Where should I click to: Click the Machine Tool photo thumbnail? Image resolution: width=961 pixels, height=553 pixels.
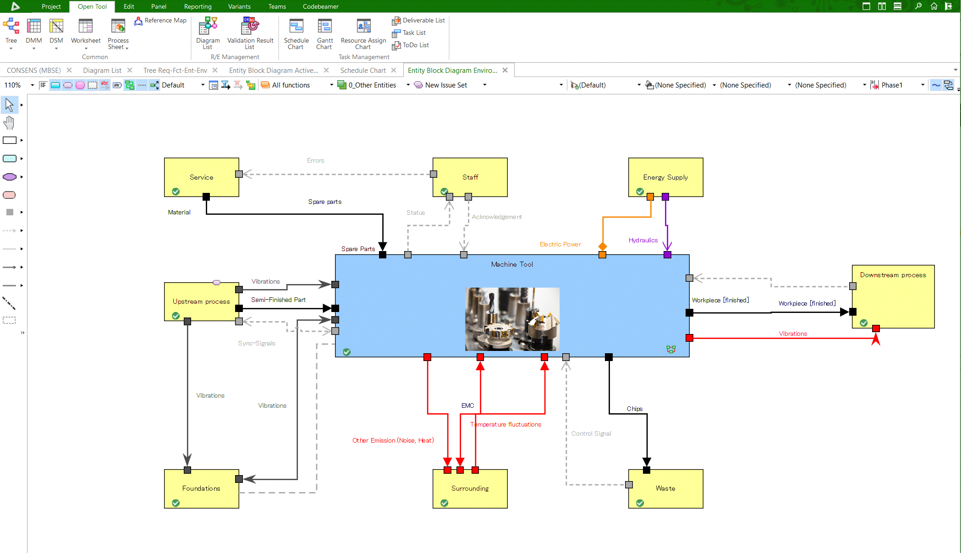pyautogui.click(x=512, y=319)
